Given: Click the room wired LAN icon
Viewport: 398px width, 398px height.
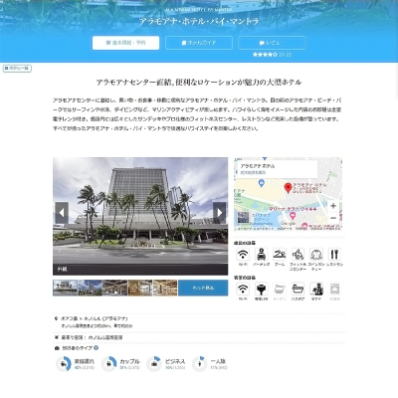Looking at the screenshot, I should coord(262,289).
